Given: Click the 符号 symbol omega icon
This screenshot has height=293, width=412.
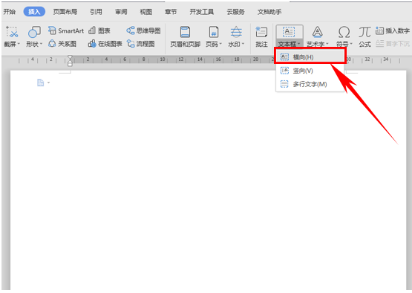Looking at the screenshot, I should (344, 32).
